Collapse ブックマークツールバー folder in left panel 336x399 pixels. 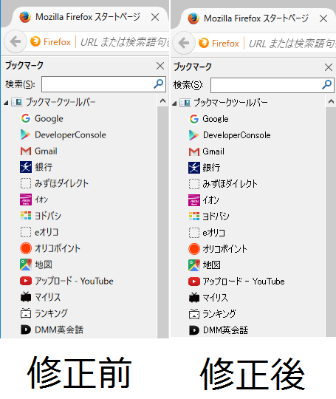(x=6, y=103)
